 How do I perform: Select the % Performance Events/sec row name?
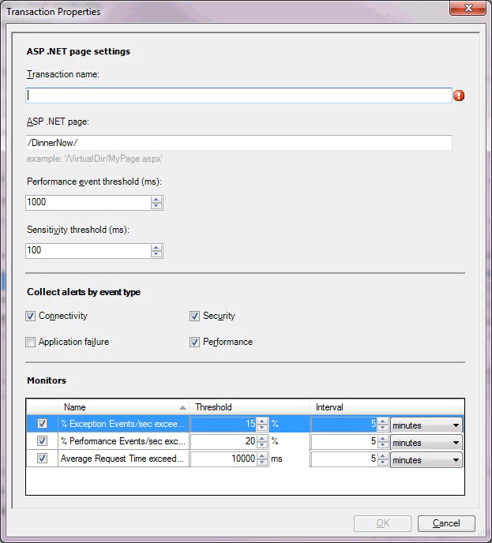[123, 441]
